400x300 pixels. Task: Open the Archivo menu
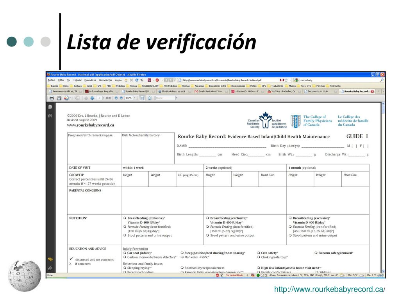(52, 80)
